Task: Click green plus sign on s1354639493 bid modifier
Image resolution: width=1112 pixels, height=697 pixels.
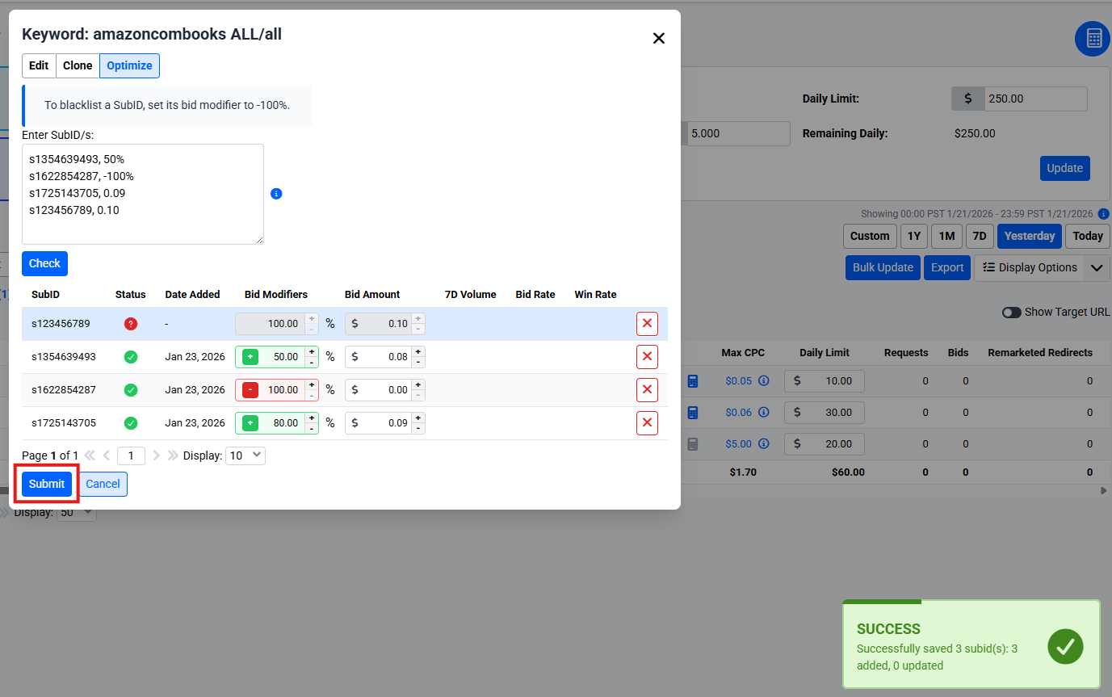Action: [250, 357]
